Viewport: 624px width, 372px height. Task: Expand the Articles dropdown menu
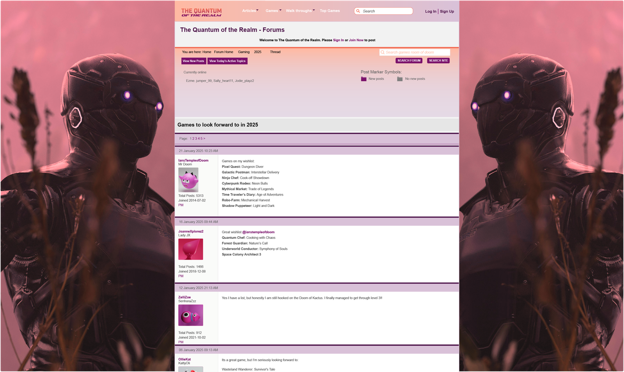pyautogui.click(x=250, y=11)
